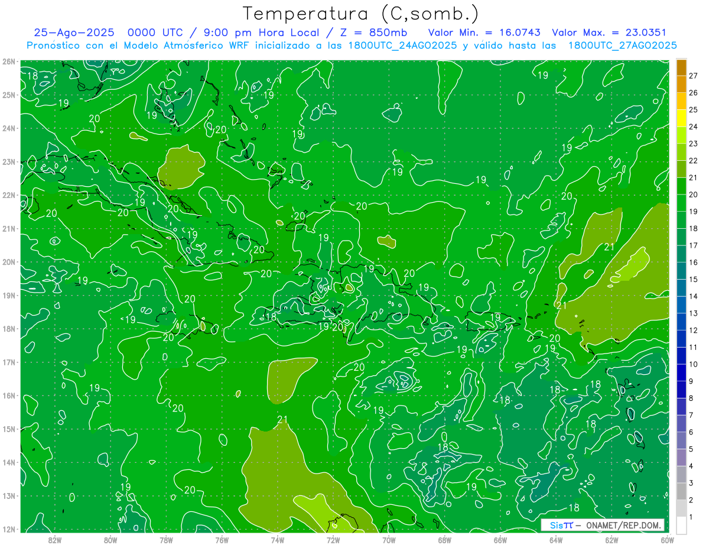Click the color scale label 24

coord(693,127)
